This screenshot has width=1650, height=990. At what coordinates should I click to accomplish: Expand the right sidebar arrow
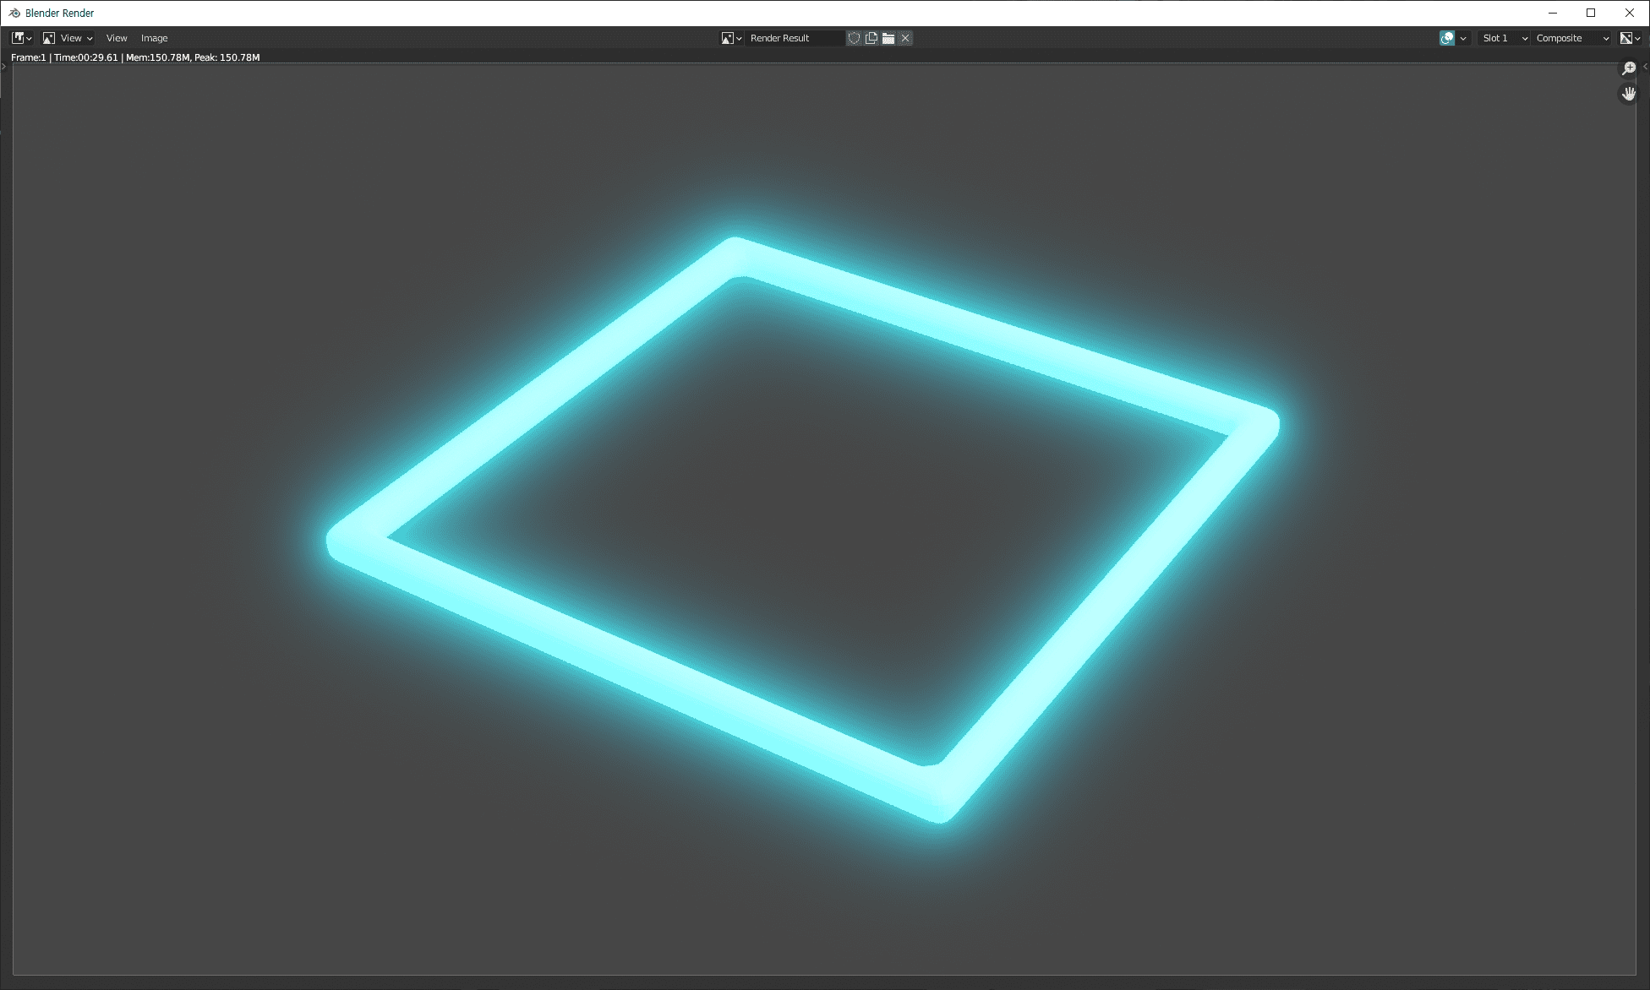pyautogui.click(x=1645, y=67)
